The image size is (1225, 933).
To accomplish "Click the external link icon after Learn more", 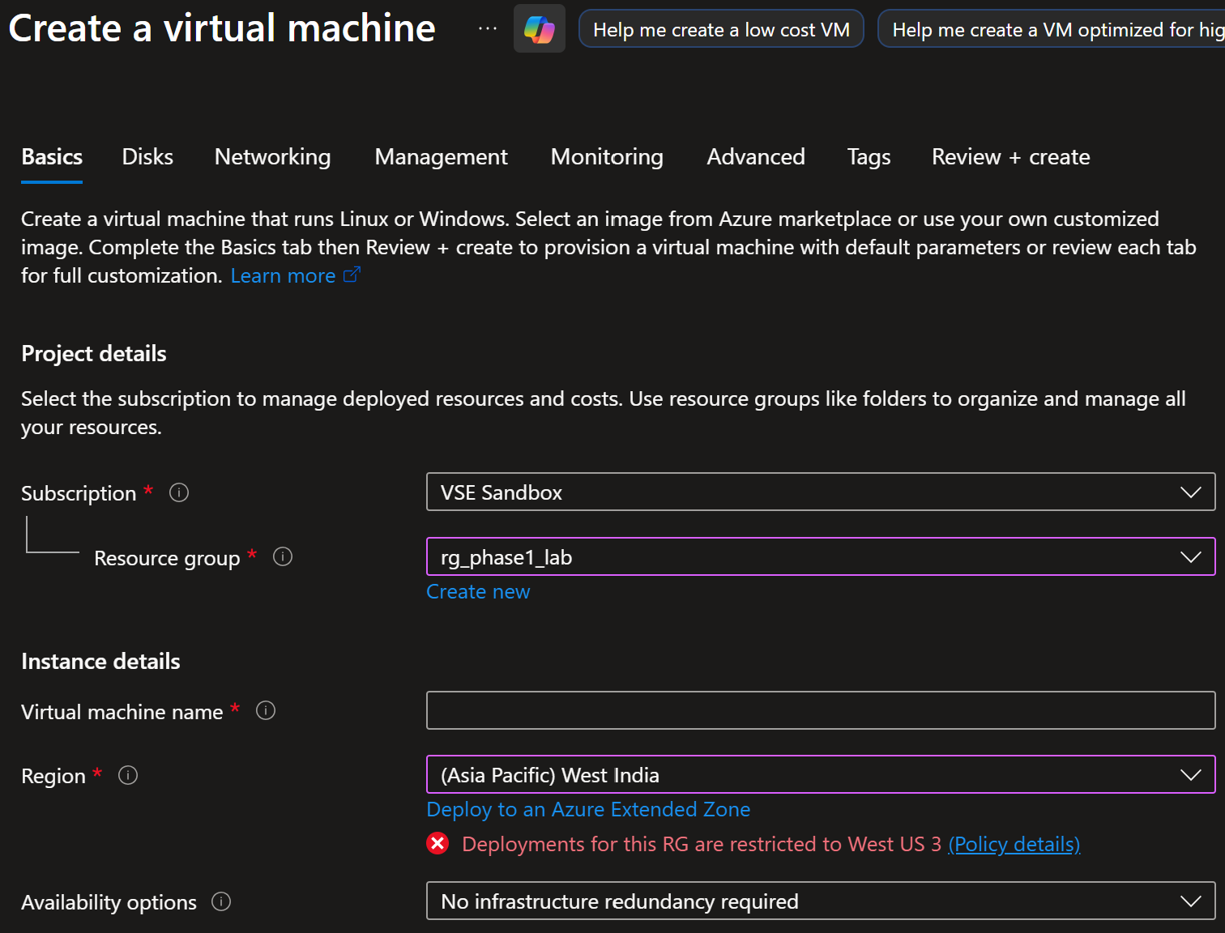I will (352, 275).
